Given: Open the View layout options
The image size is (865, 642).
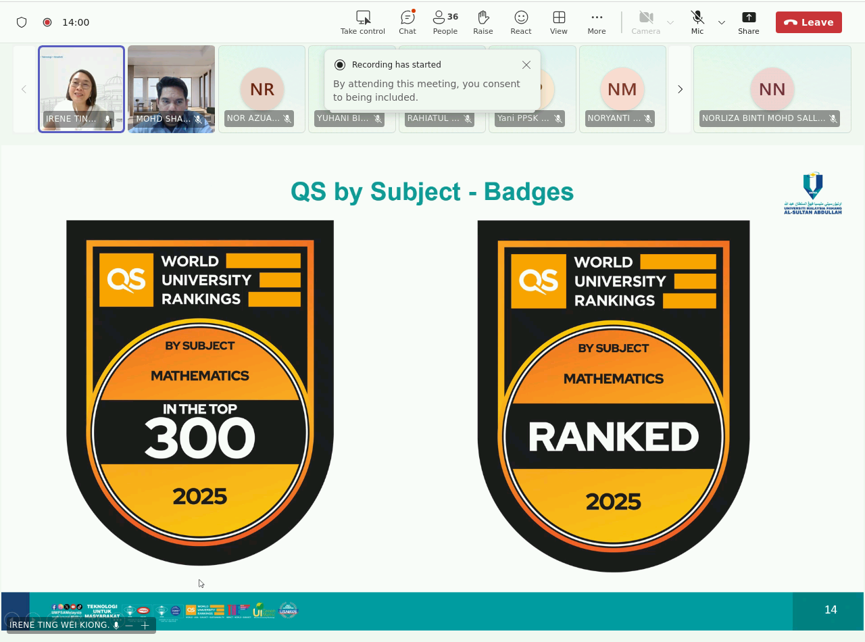Looking at the screenshot, I should coord(559,22).
